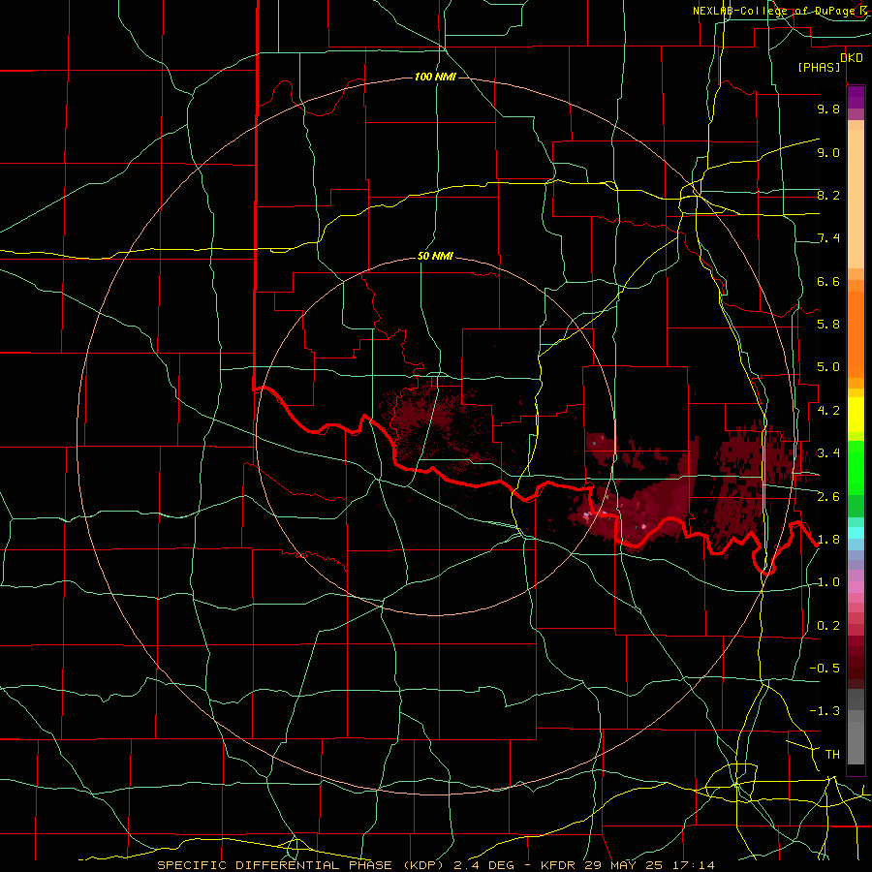Screen dimensions: 872x872
Task: Click the dark purple swatch at legend top
Action: [856, 97]
